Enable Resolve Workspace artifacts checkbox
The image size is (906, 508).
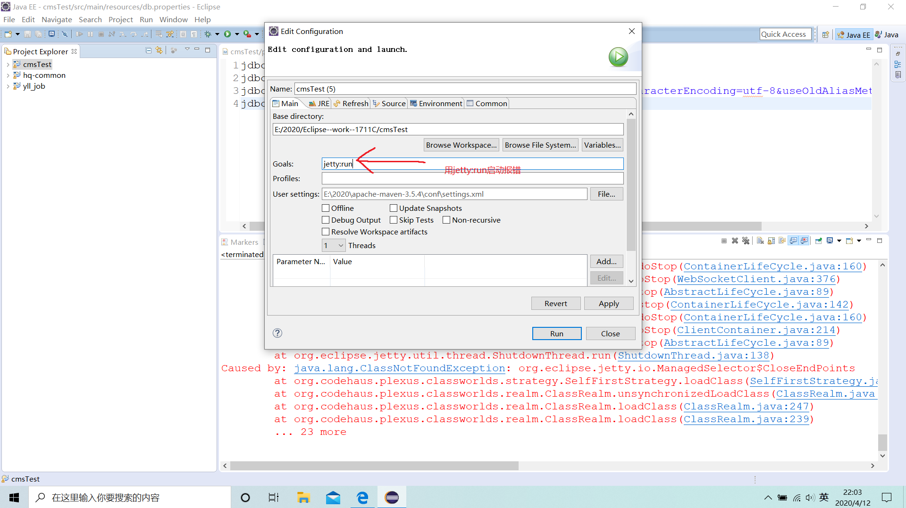point(326,232)
